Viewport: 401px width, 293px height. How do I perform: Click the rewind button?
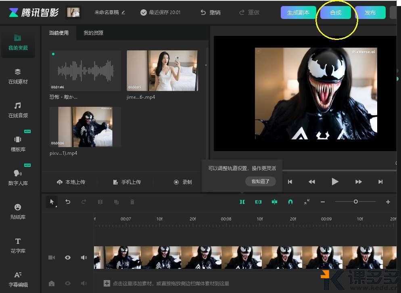tap(312, 182)
